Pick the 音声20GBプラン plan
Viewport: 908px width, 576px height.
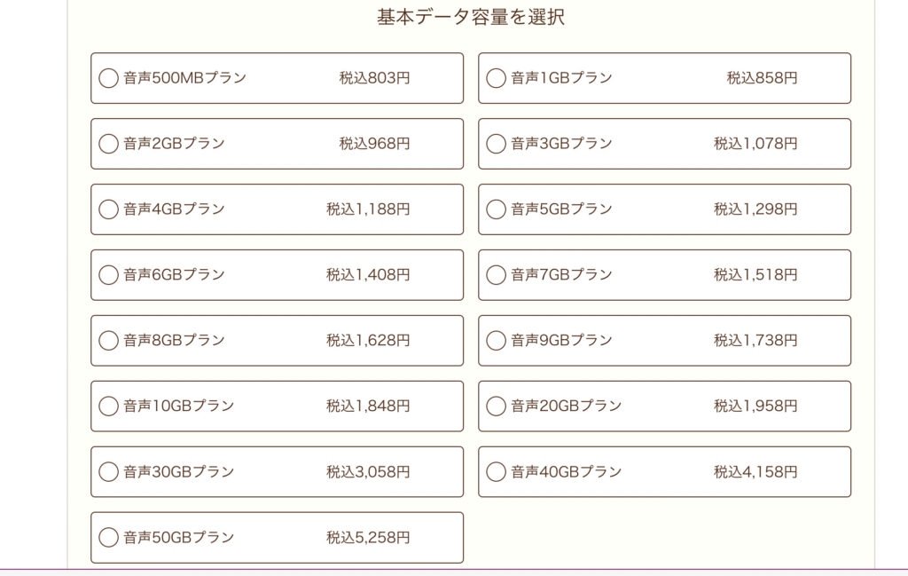496,406
